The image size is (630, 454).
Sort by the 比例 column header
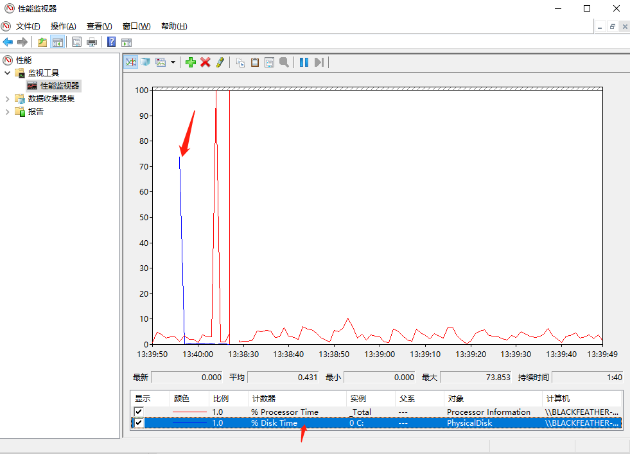pyautogui.click(x=229, y=399)
